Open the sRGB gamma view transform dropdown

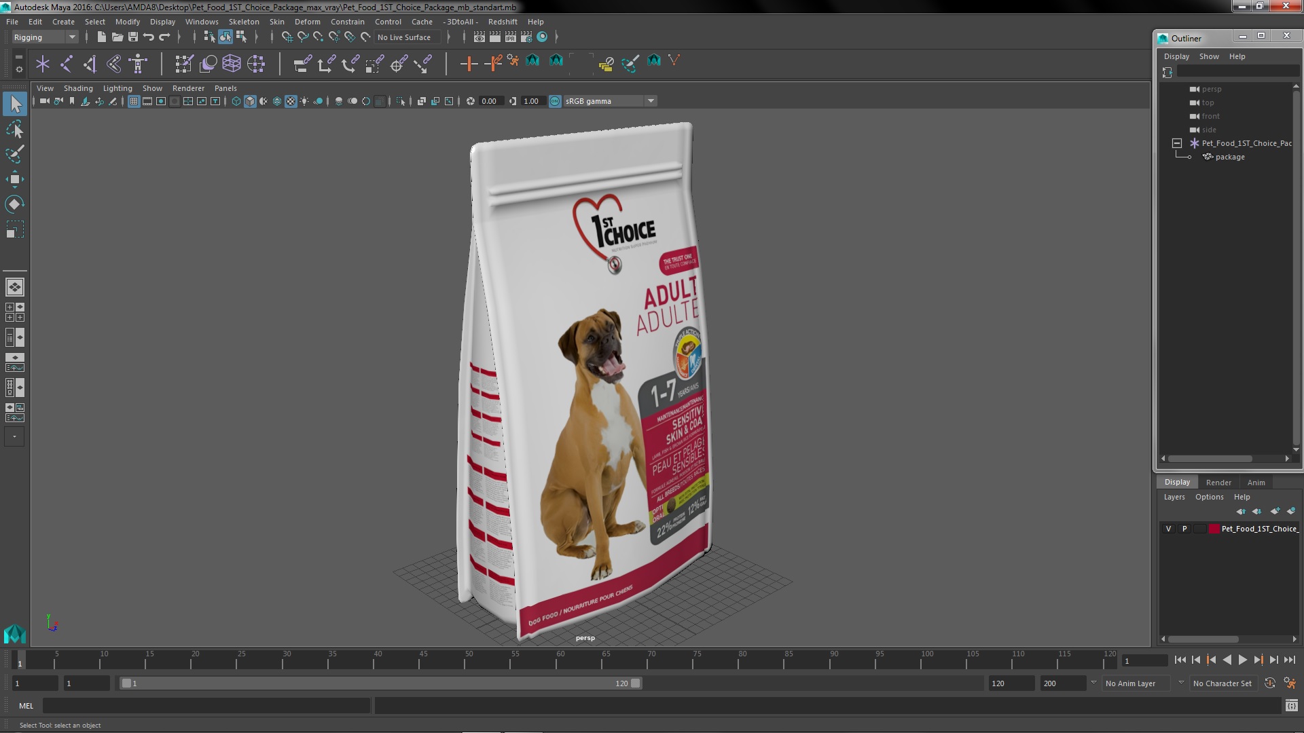pos(610,101)
